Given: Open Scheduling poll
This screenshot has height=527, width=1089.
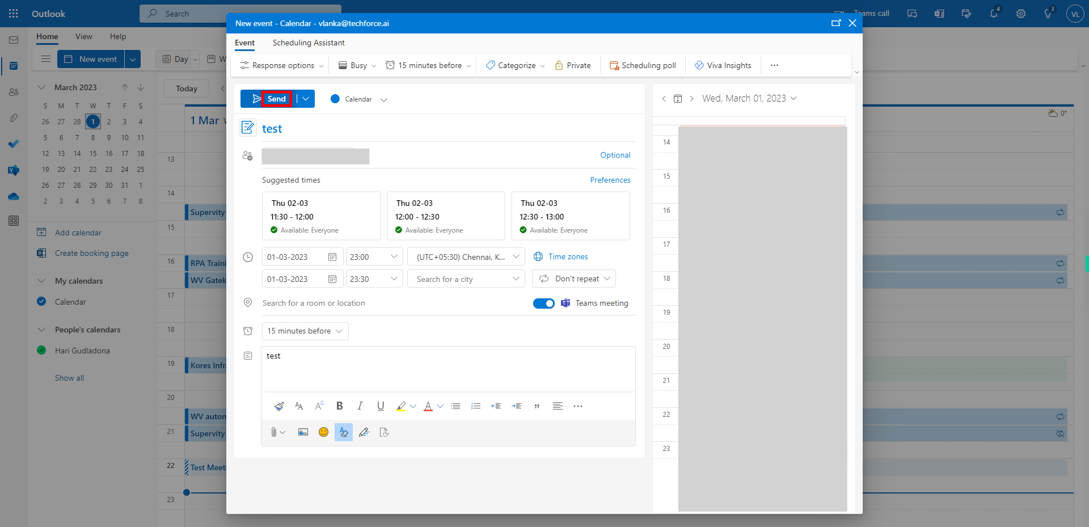Looking at the screenshot, I should [643, 65].
